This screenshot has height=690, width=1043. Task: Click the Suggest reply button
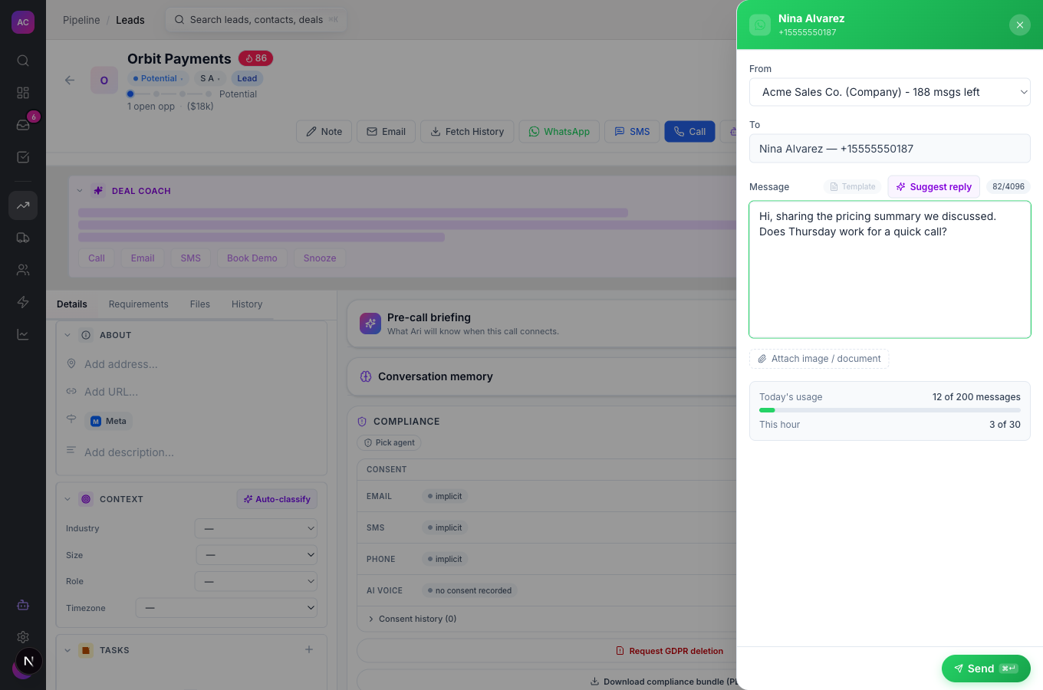tap(933, 186)
